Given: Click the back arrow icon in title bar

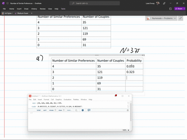Looking at the screenshot, I should pyautogui.click(x=7, y=3).
